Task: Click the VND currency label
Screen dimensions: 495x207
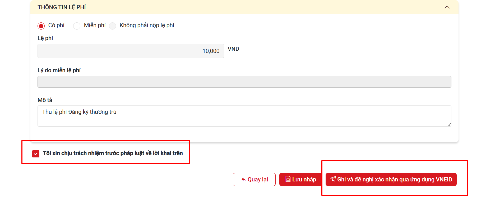Action: coord(233,49)
